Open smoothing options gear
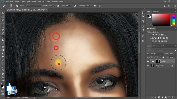The image size is (177, 99). 95,6
